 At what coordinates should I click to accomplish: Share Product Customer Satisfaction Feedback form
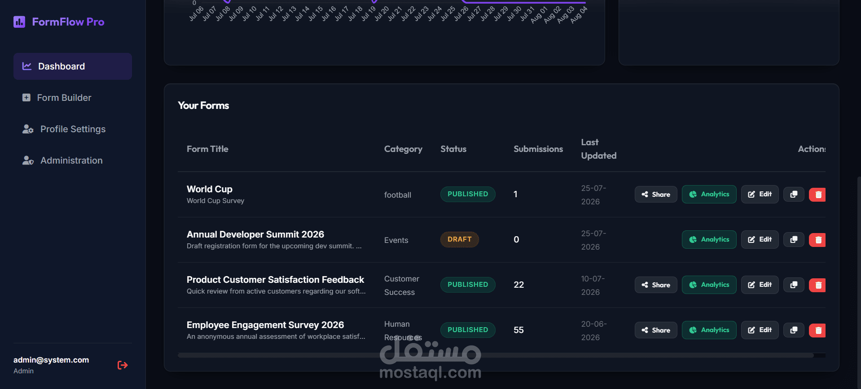[656, 285]
